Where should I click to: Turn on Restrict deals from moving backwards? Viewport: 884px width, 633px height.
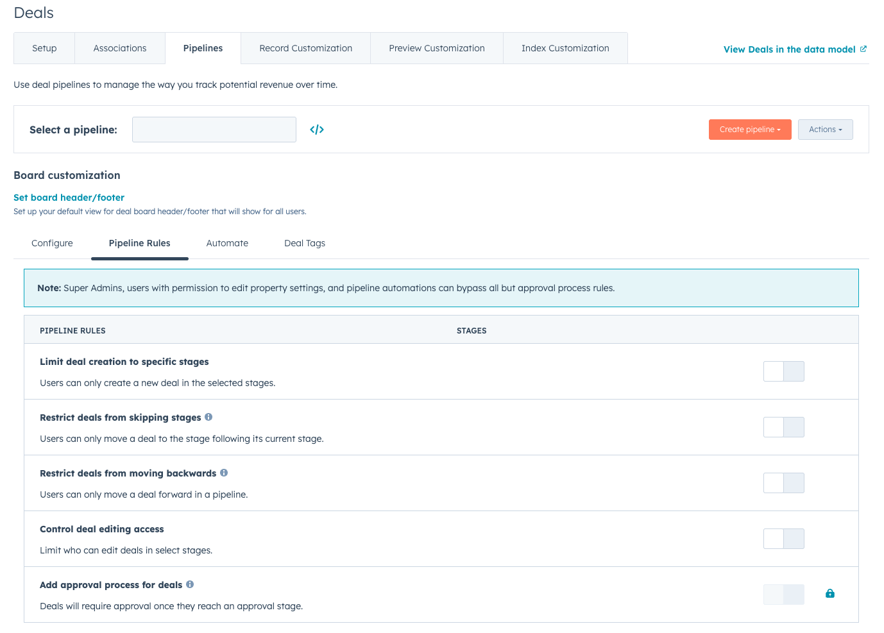point(783,483)
